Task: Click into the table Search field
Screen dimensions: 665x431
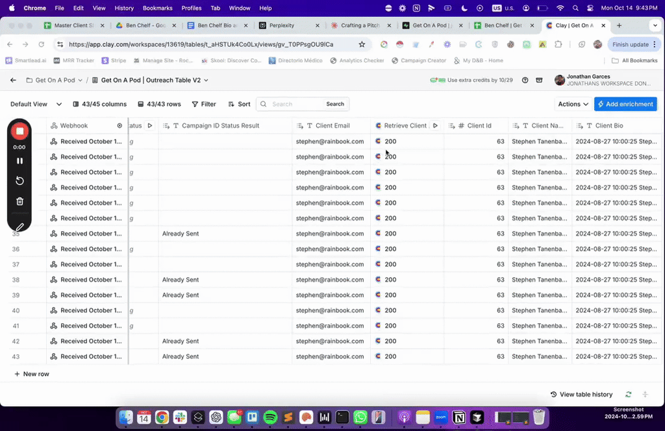Action: (296, 104)
